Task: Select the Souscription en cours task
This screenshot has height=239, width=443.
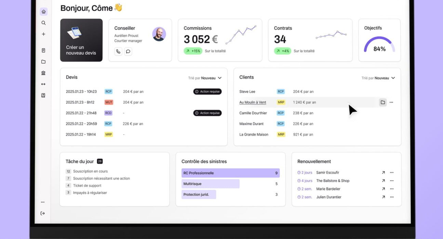Action: (90, 171)
